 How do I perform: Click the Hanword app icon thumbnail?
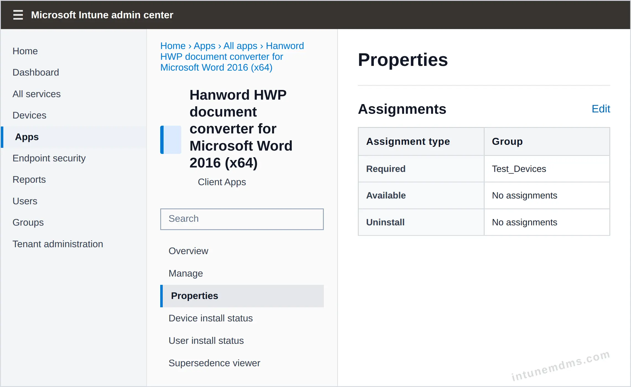[171, 140]
